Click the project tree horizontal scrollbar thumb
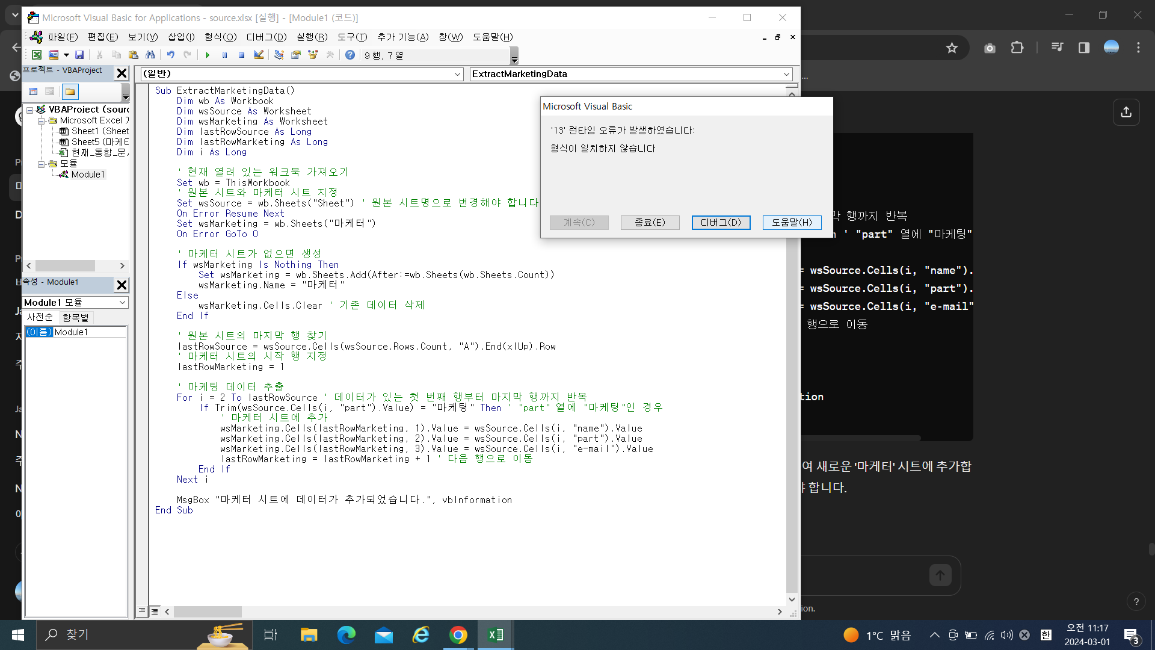 pyautogui.click(x=65, y=265)
